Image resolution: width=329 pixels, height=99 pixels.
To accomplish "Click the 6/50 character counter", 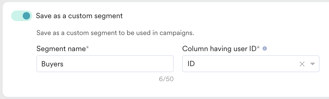I will (x=166, y=79).
